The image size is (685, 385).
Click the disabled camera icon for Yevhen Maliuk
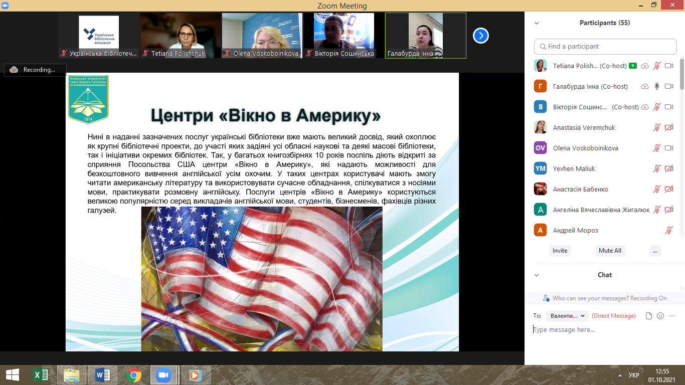[x=668, y=169]
